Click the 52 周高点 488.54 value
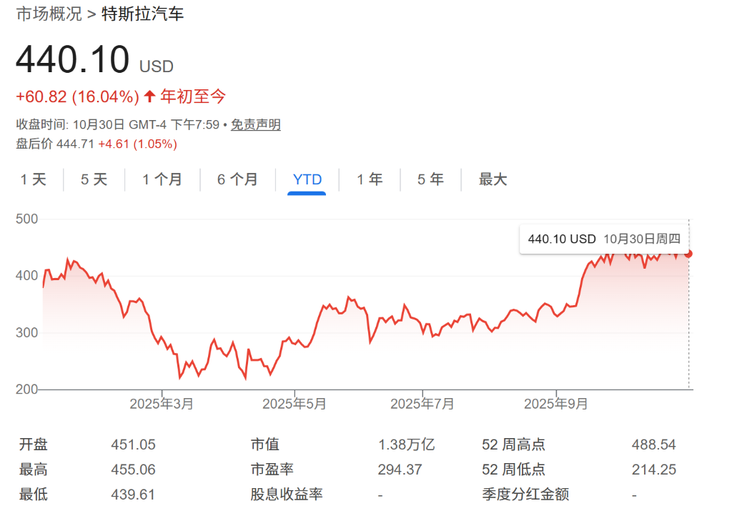This screenshot has width=732, height=526. 653,445
